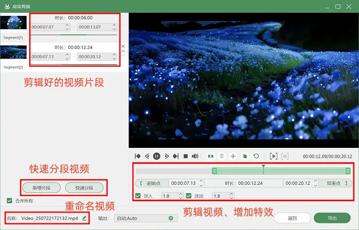Viewport: 359px width, 230px height.
Task: Click the copy segment icon
Action: point(245,156)
